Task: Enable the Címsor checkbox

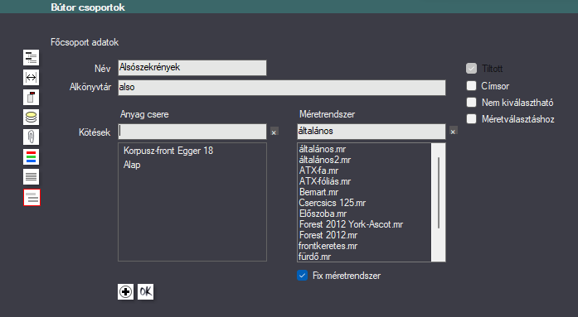Action: pyautogui.click(x=472, y=86)
